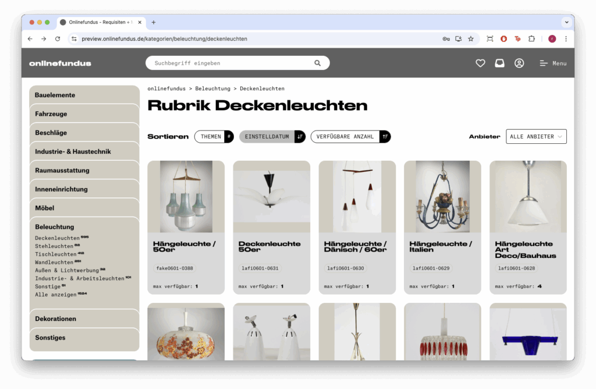Click the password key icon in address bar
596x389 pixels.
coord(446,39)
